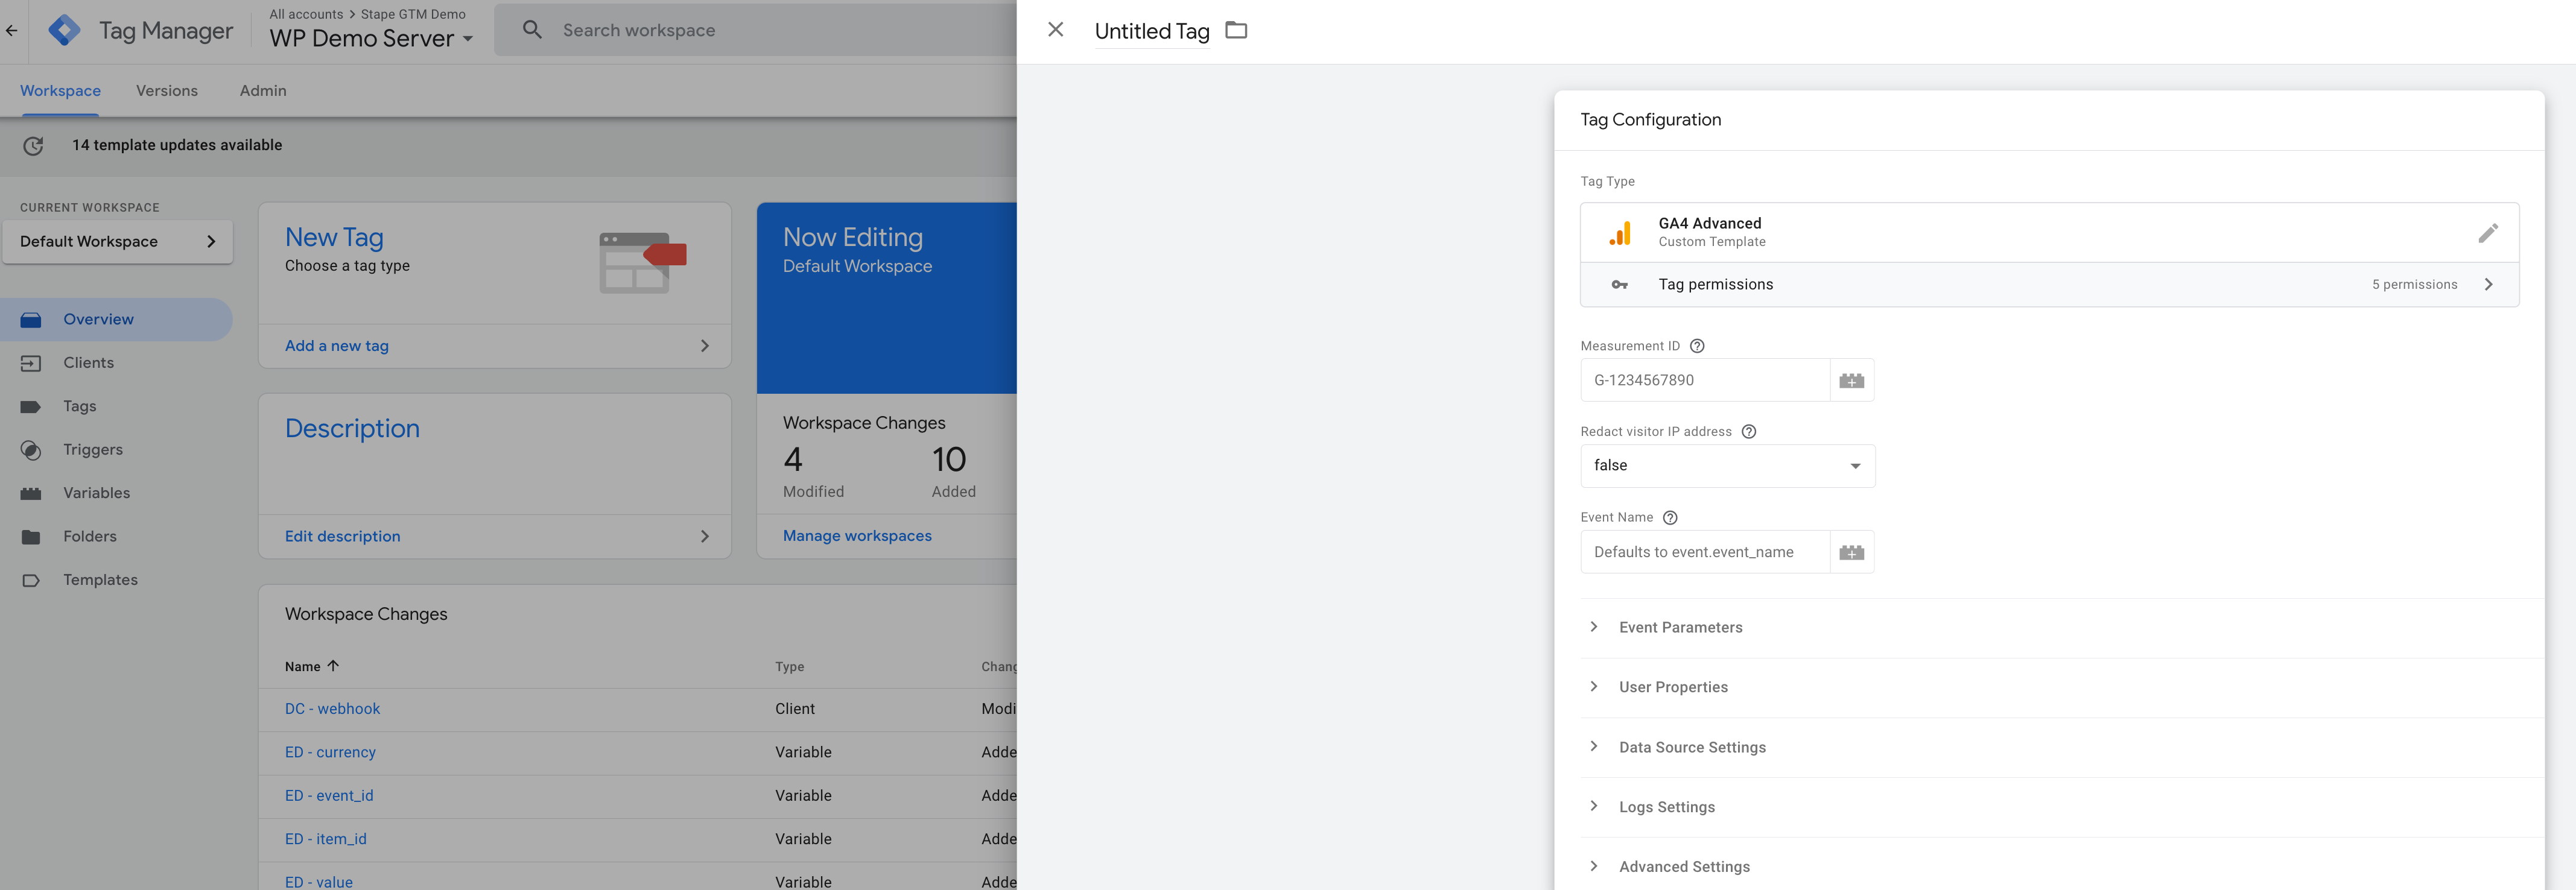Click the folder icon beside Untitled Tag

(x=1236, y=30)
